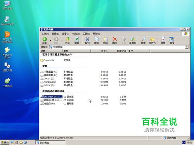Screen dimensions: 194x145
Task: Click the CH language indicator in tray
Action: point(184,143)
